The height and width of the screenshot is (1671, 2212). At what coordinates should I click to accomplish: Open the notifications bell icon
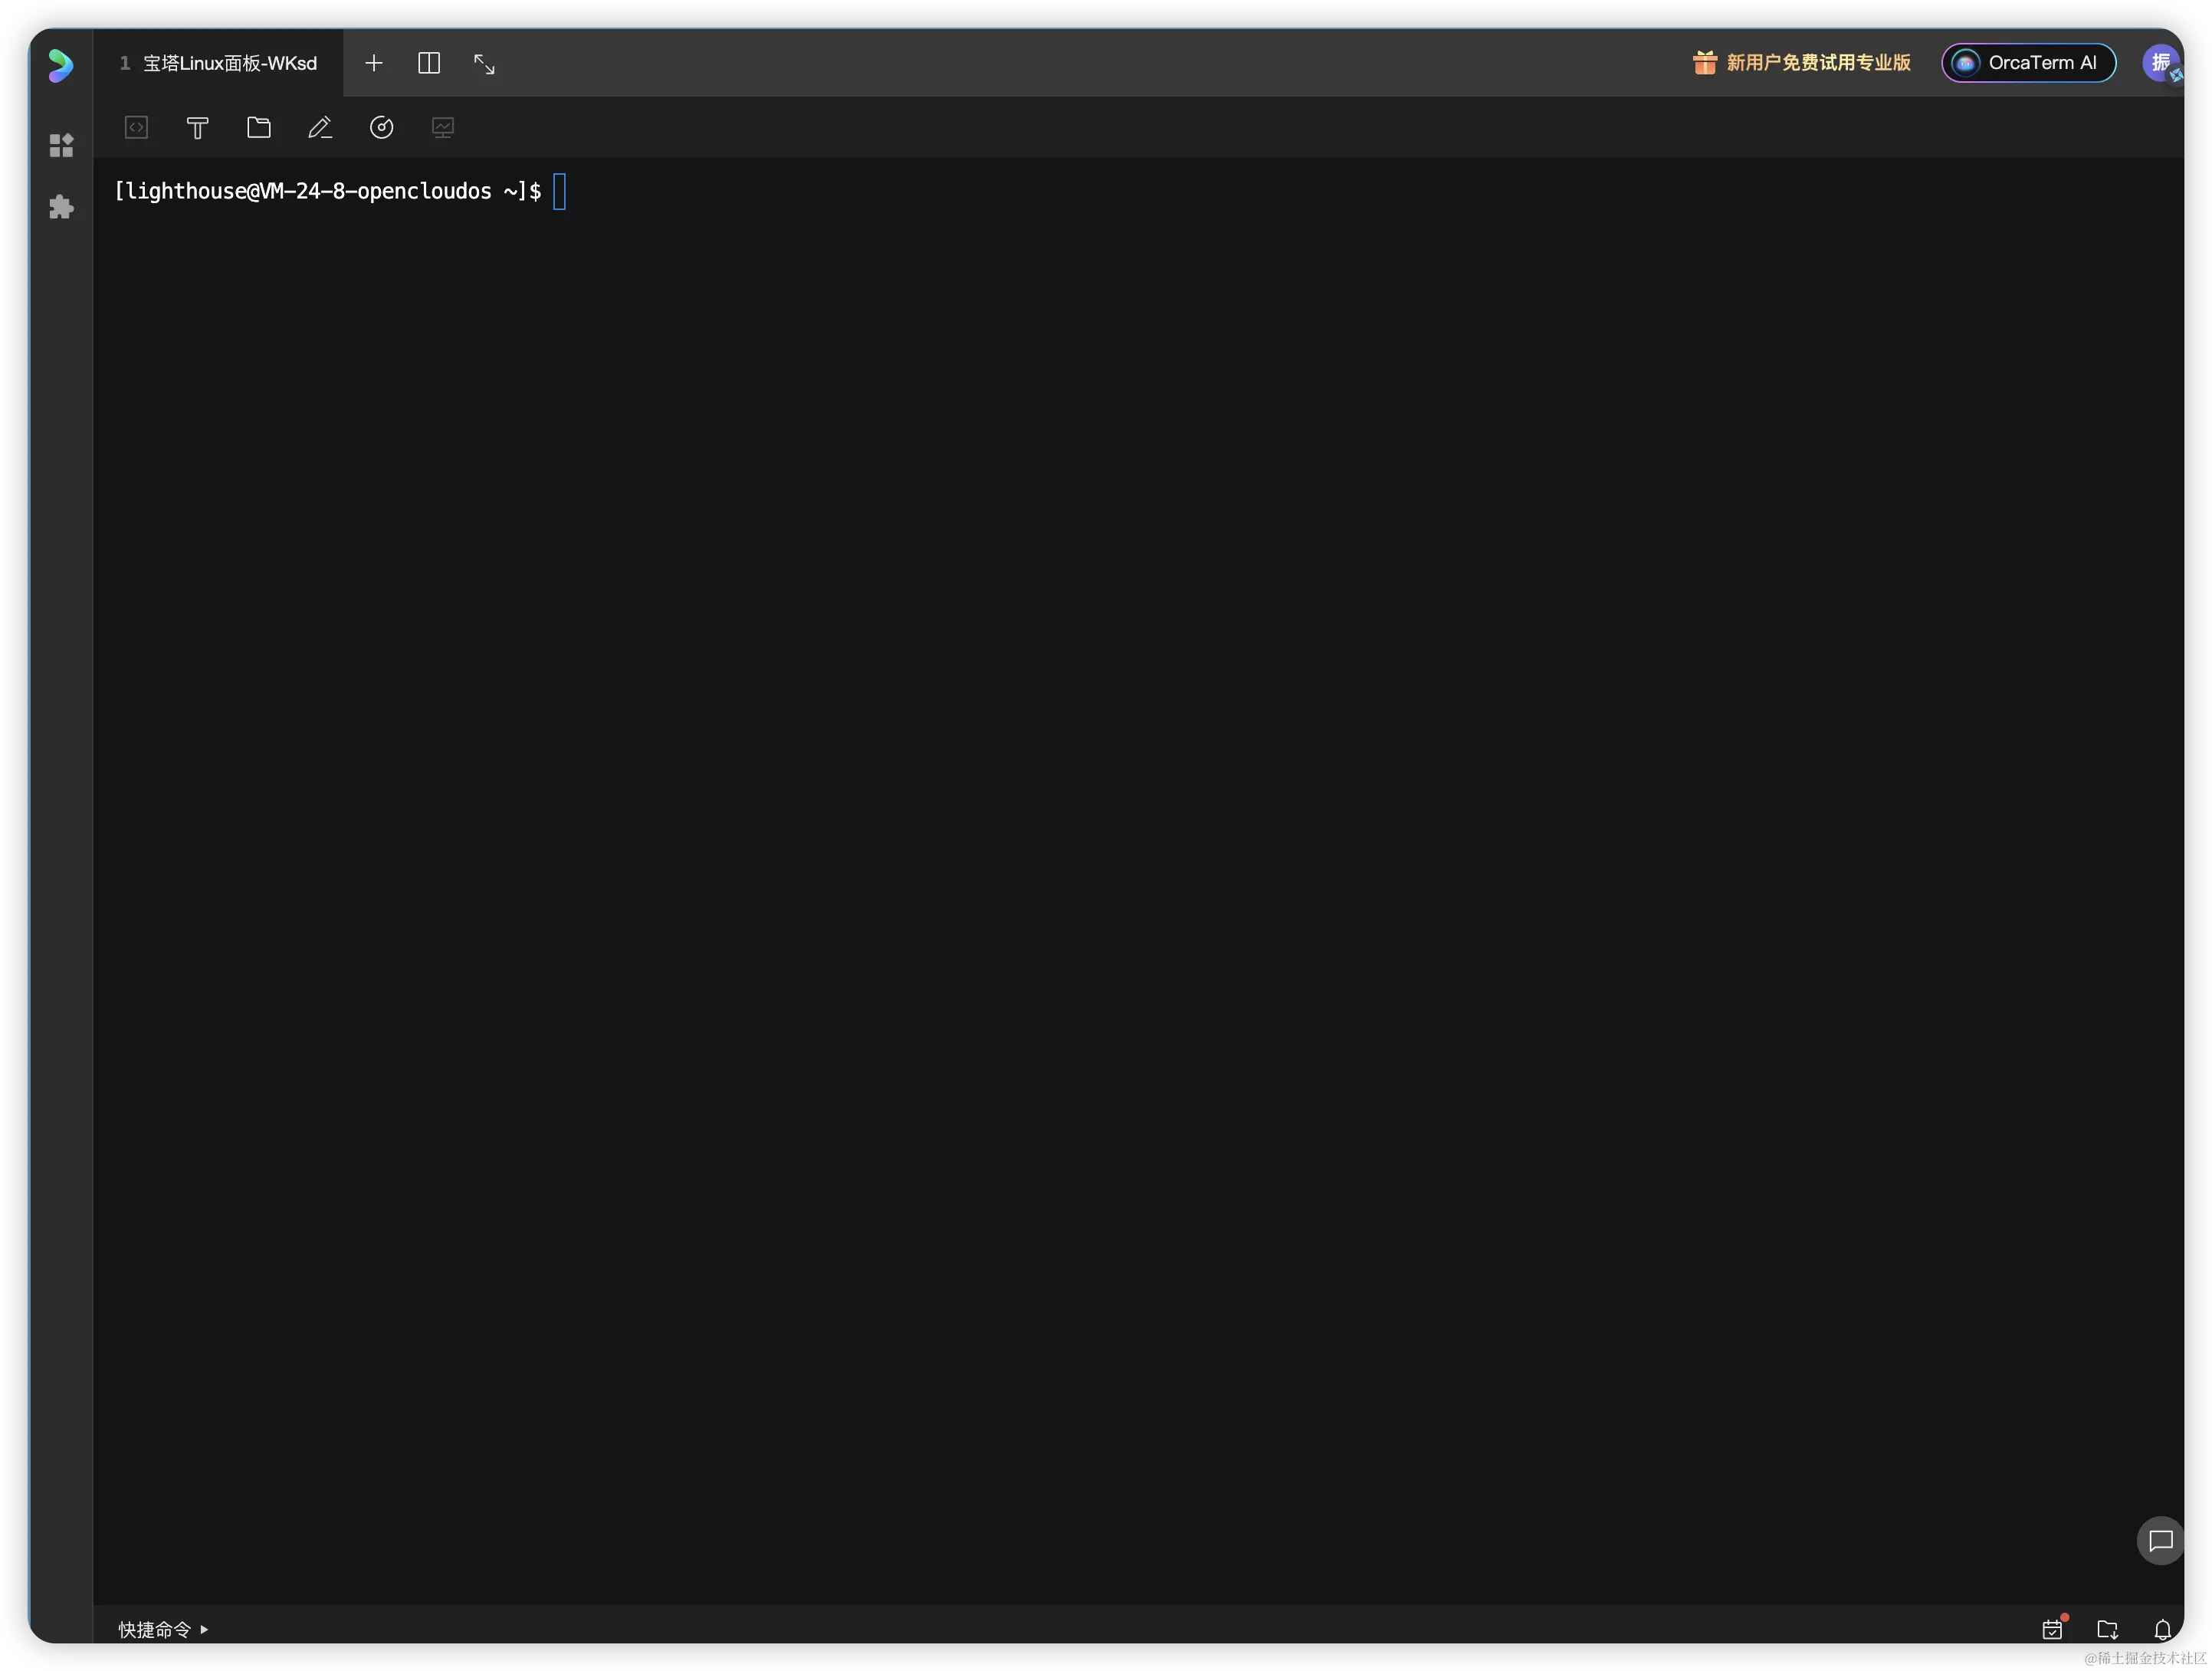2162,1629
